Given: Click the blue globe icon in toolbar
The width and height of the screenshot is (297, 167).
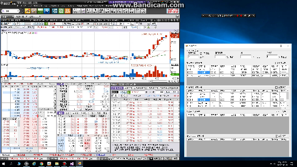Looking at the screenshot, I should pyautogui.click(x=46, y=11).
